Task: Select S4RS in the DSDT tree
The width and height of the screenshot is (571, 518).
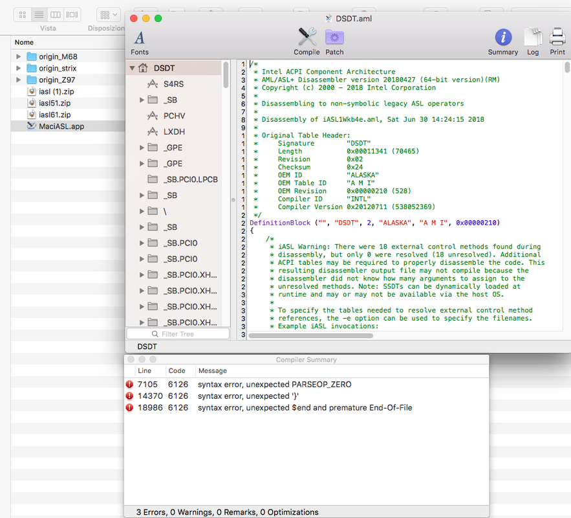Action: click(173, 84)
